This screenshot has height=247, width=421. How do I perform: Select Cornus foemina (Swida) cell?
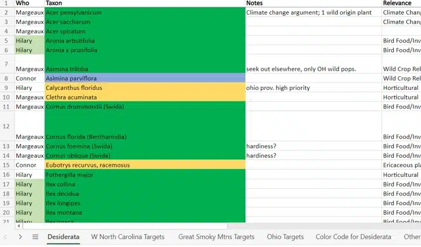145,146
